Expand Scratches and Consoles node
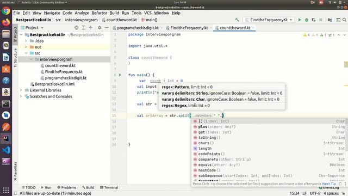Image resolution: width=348 pixels, height=196 pixels. (x=21, y=96)
